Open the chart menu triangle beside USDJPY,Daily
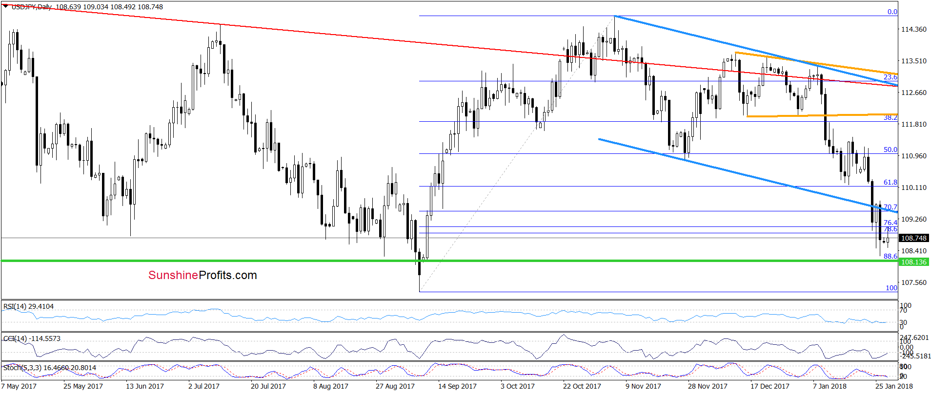The image size is (931, 393). (5, 6)
